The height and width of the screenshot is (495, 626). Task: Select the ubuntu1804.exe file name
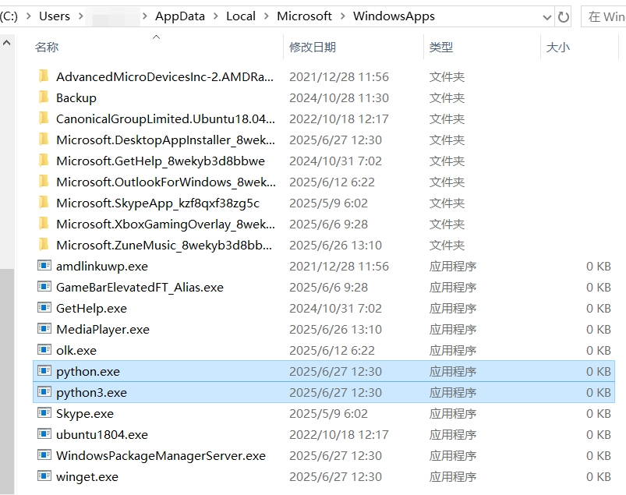point(102,435)
